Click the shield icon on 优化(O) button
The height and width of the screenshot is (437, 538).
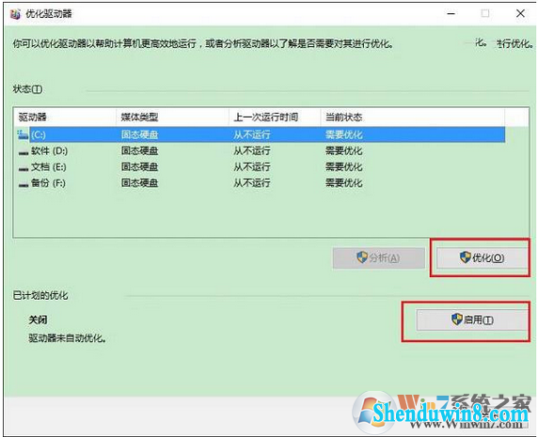point(466,258)
